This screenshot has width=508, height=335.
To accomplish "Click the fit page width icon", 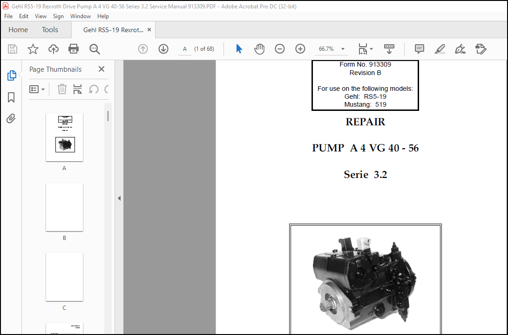I will coord(363,49).
